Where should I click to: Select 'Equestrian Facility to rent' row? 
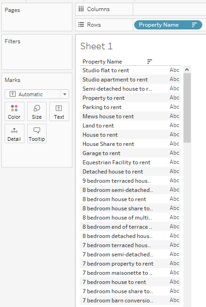[x=130, y=162]
